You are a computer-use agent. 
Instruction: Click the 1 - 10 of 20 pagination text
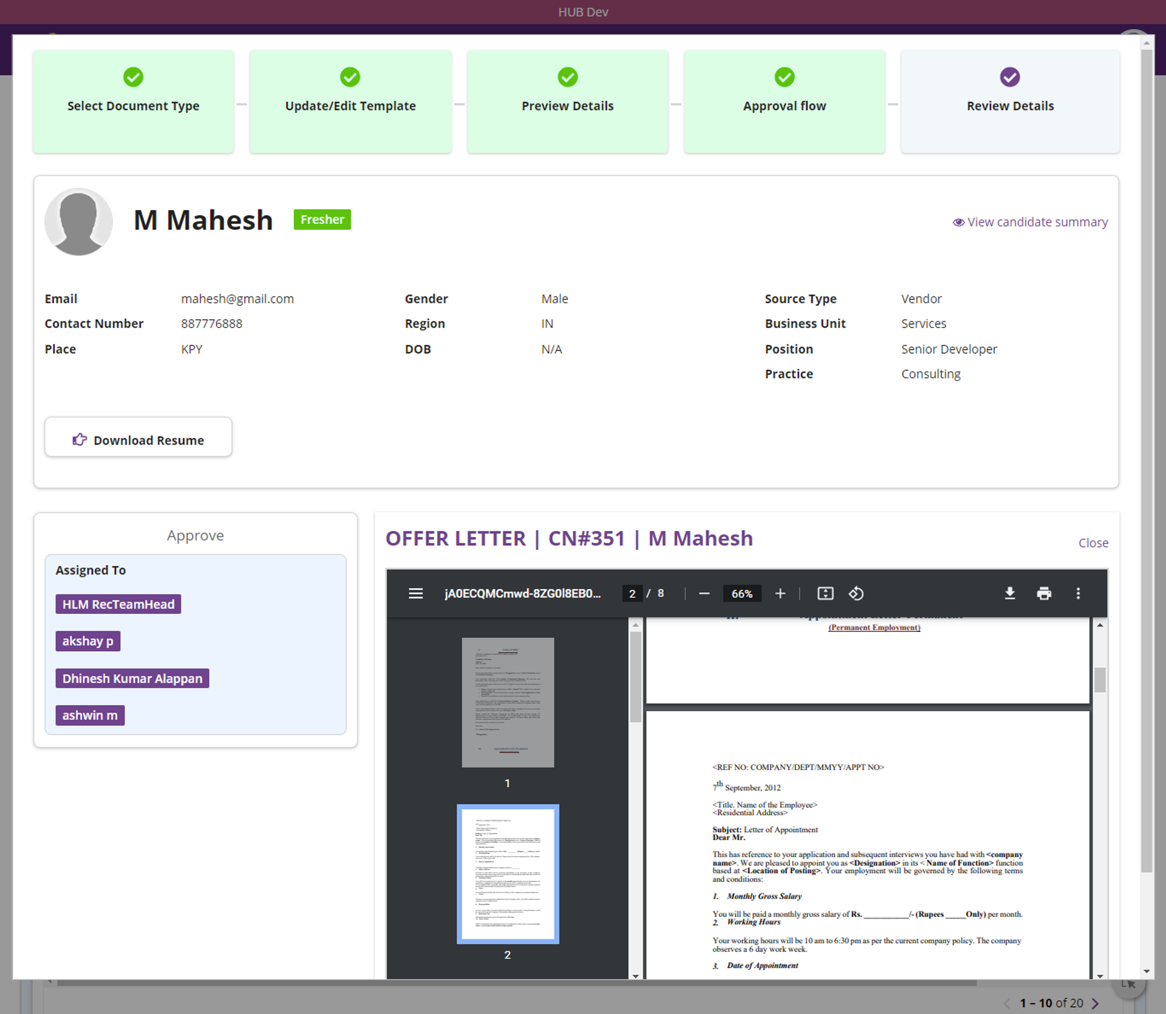coord(1051,1003)
